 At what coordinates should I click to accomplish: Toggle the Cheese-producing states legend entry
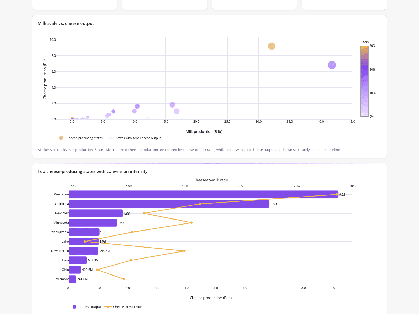pos(81,138)
